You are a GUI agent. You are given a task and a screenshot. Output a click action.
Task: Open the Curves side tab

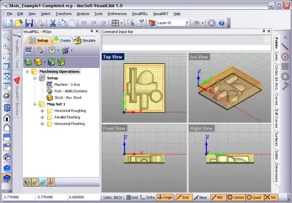tap(277, 99)
